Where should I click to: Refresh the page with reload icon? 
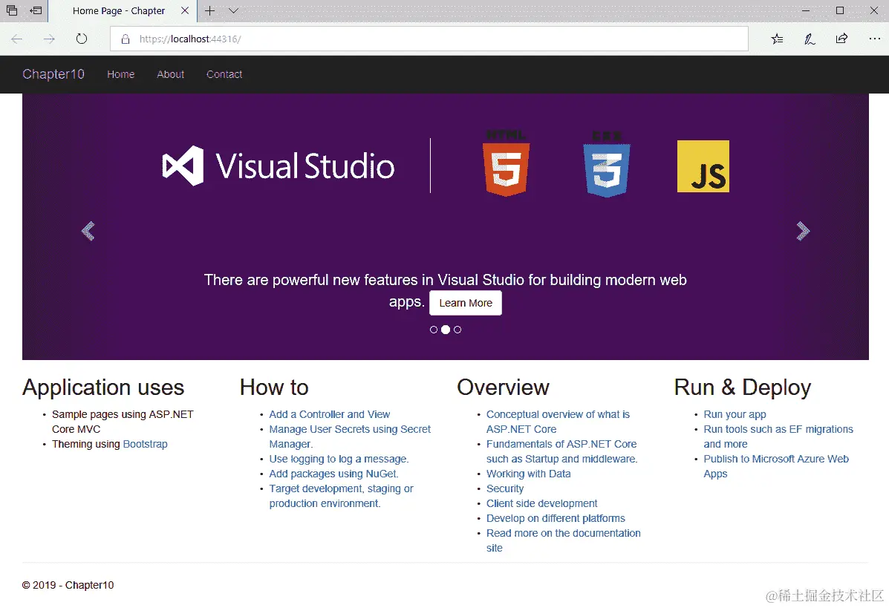pyautogui.click(x=82, y=39)
